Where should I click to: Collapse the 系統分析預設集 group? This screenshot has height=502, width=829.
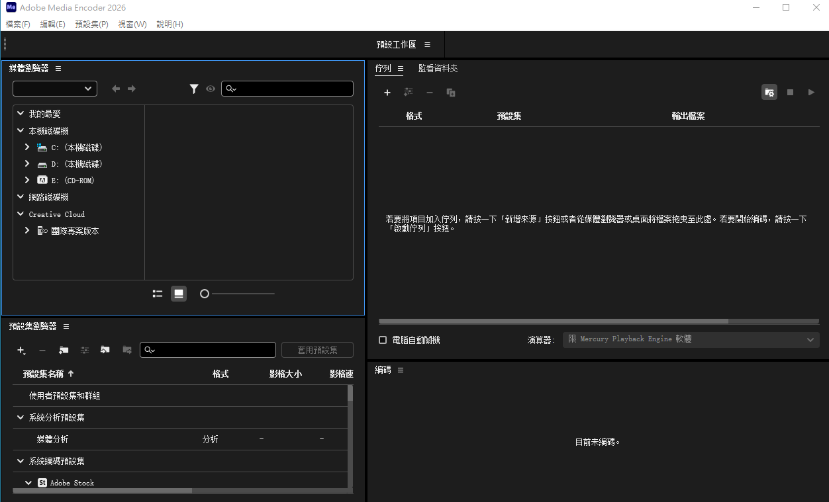click(x=20, y=417)
